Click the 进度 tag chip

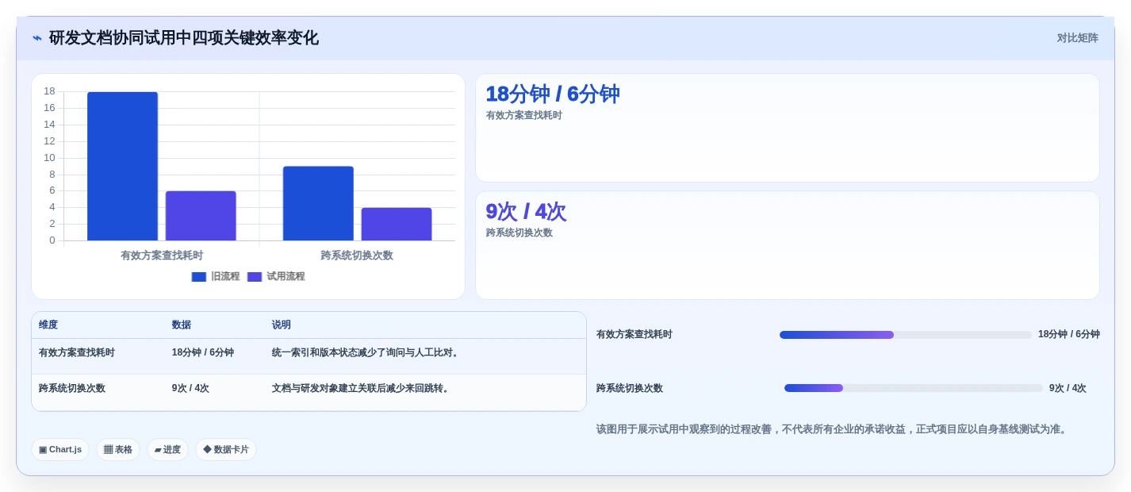tap(167, 450)
